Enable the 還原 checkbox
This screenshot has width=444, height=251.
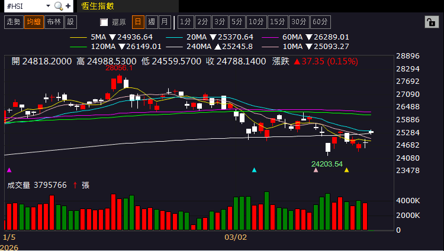(104, 22)
